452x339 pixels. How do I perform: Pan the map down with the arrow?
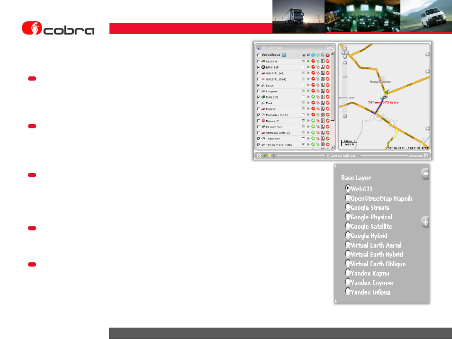345,57
